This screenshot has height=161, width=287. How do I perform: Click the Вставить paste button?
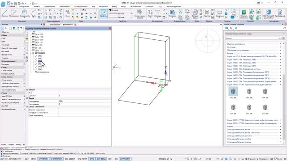coord(173,13)
